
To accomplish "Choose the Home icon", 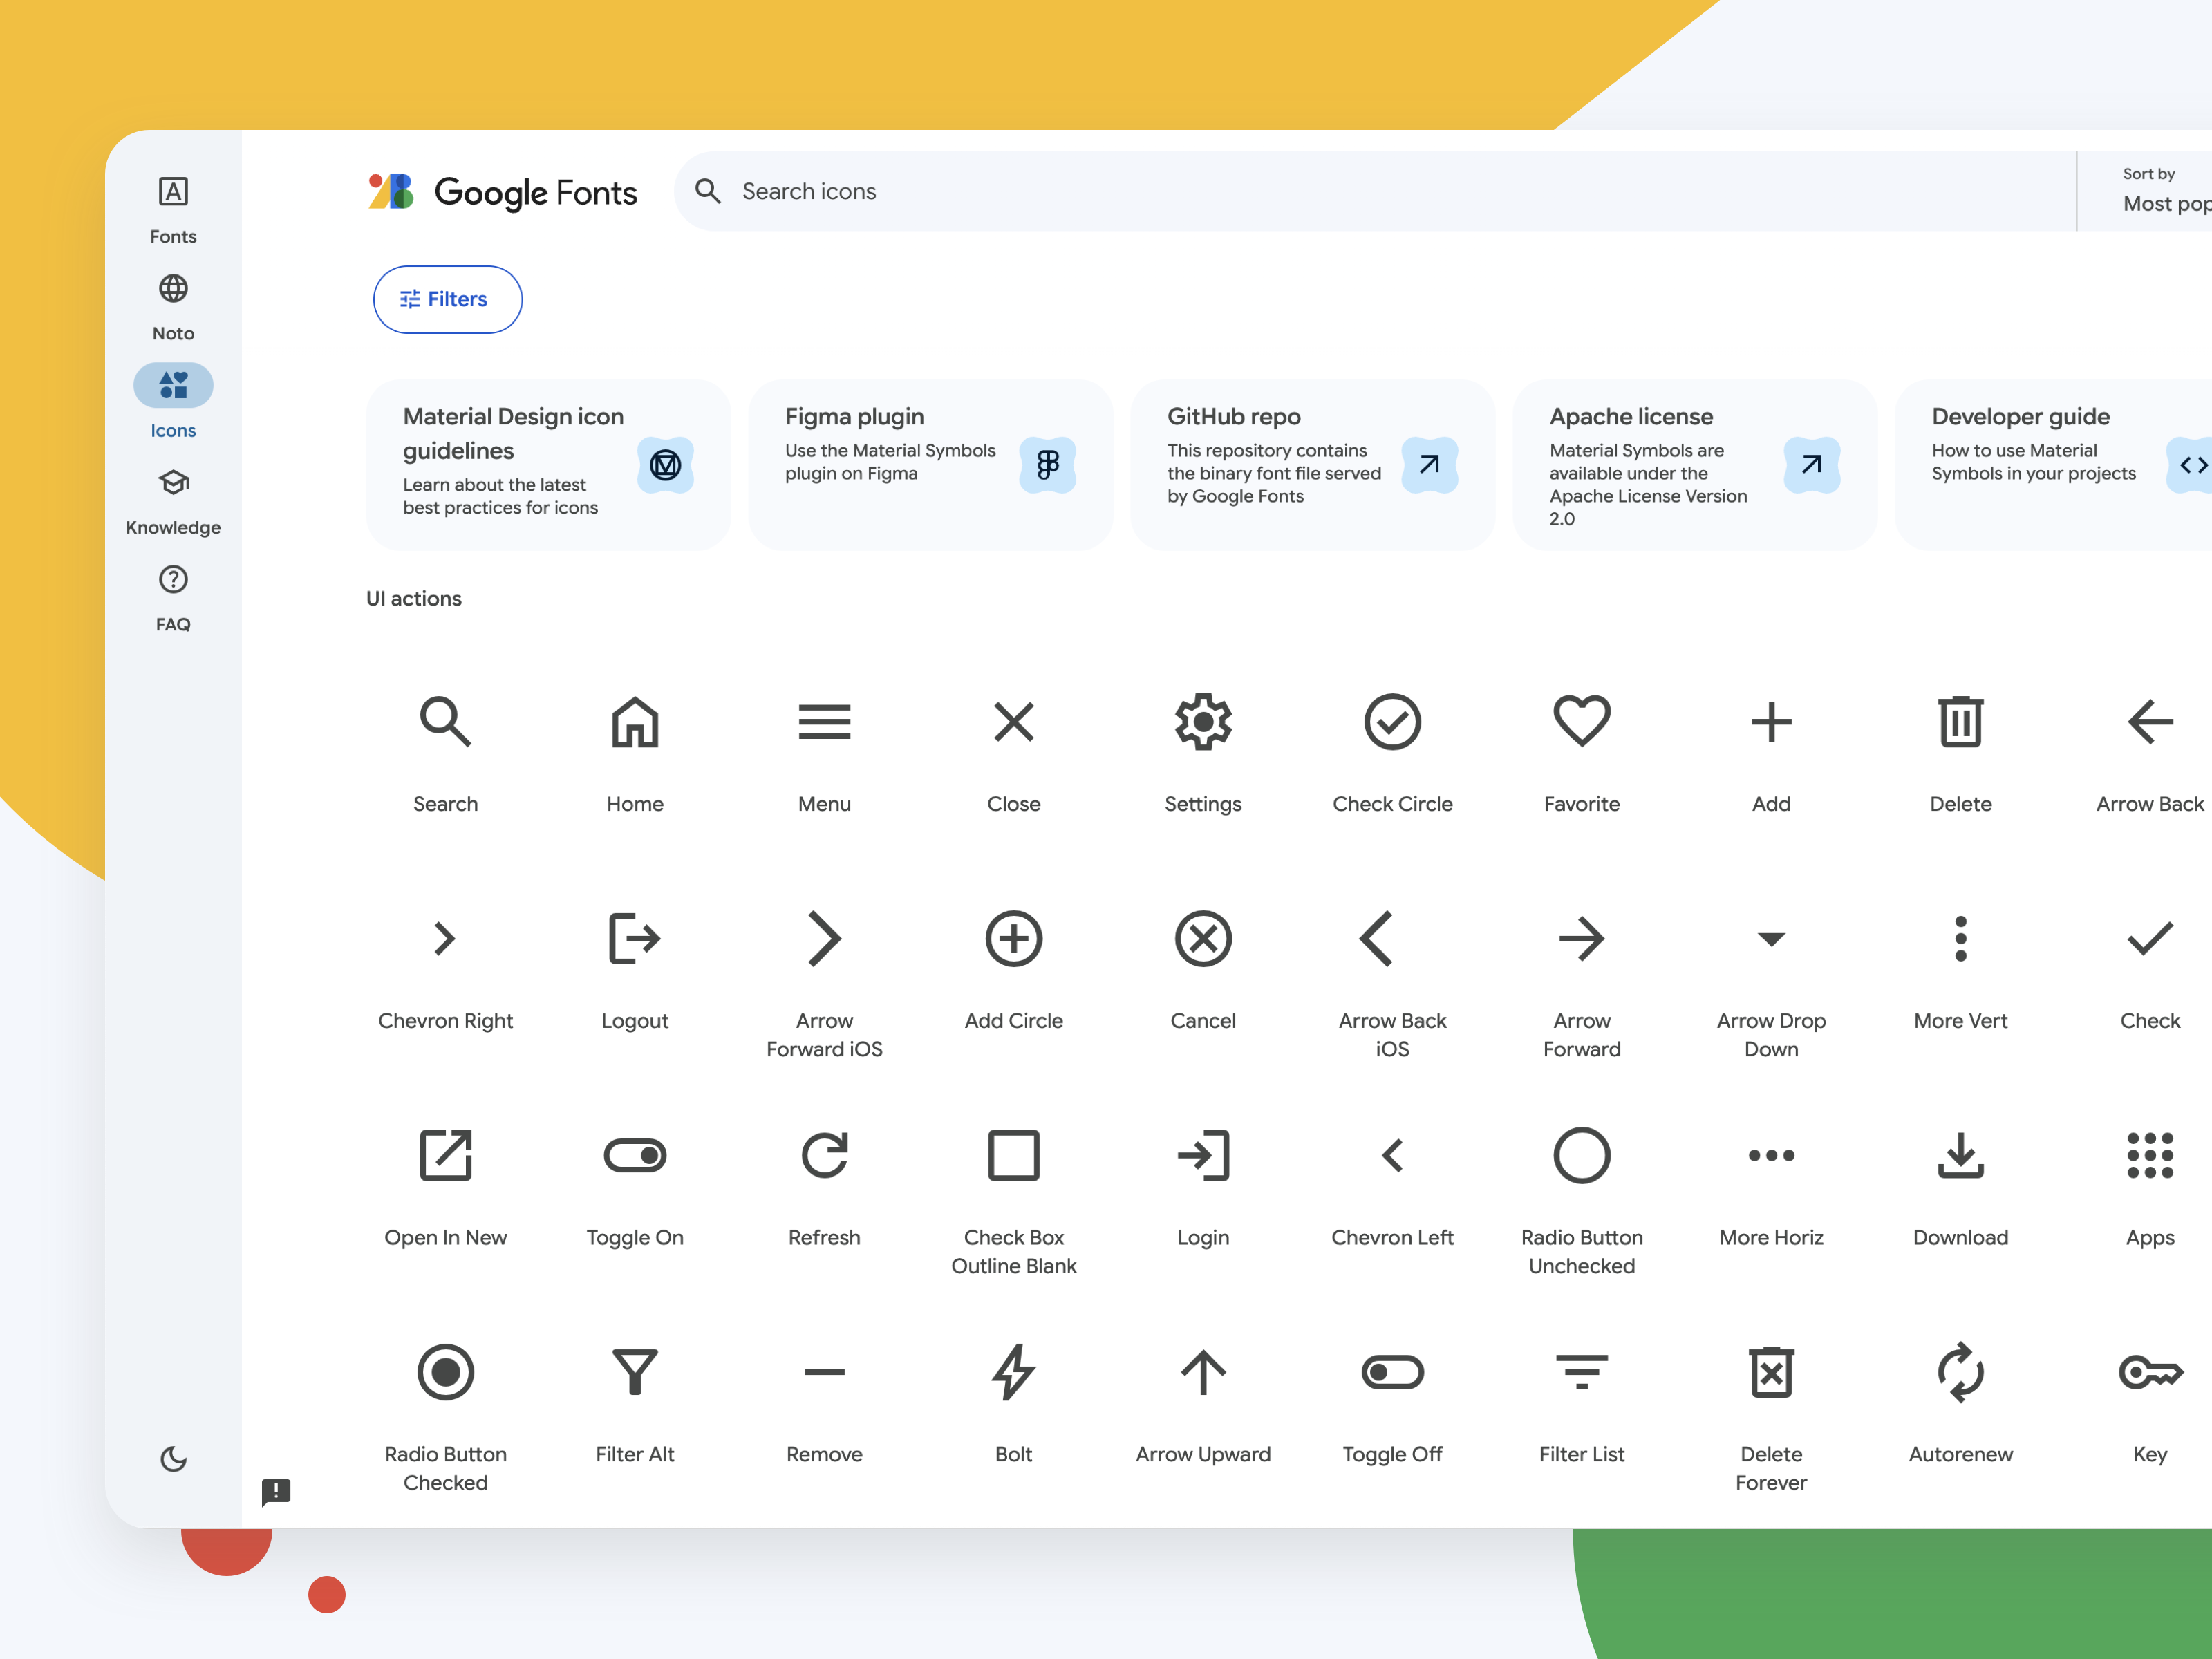I will point(635,722).
